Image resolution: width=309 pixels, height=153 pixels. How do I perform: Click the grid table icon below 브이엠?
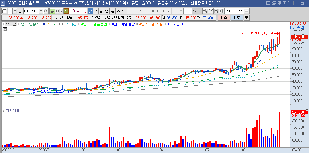pos(5,29)
